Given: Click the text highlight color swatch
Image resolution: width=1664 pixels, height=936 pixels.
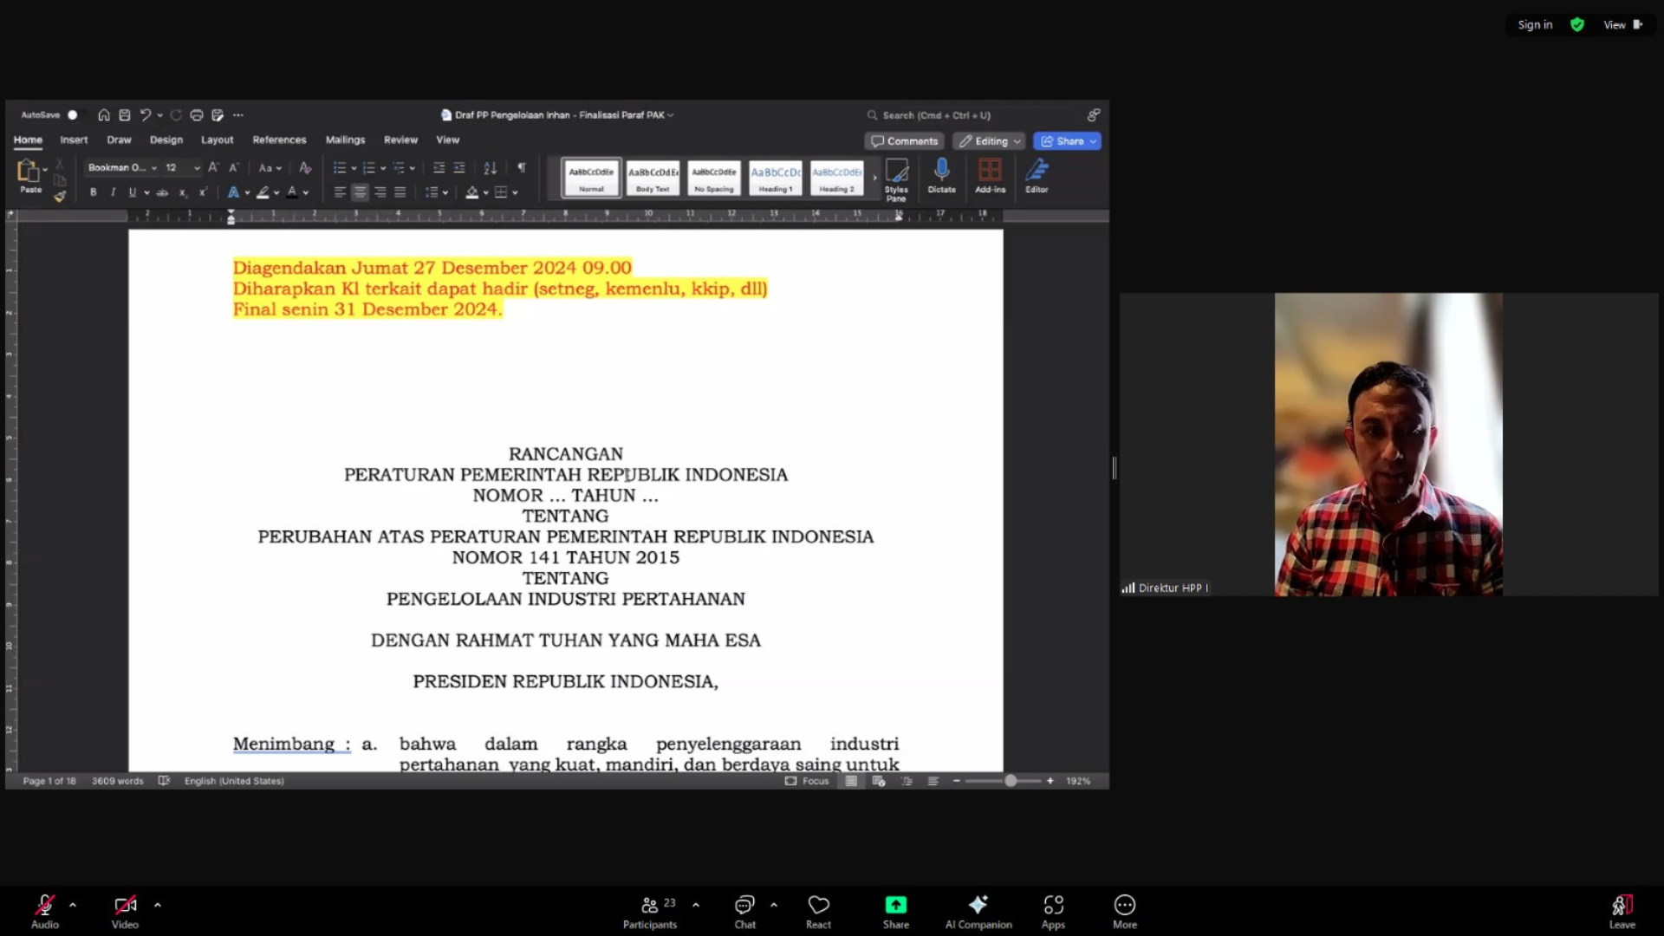Looking at the screenshot, I should coord(263,192).
